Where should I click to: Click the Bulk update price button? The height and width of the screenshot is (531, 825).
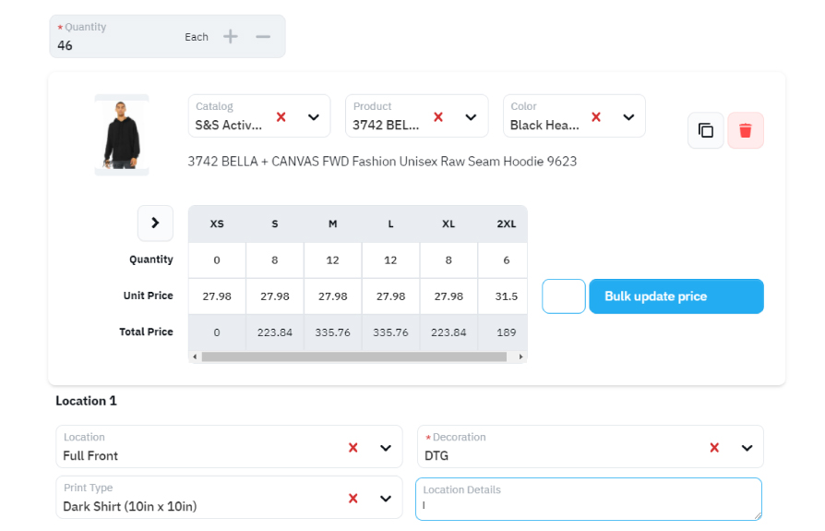(x=676, y=296)
